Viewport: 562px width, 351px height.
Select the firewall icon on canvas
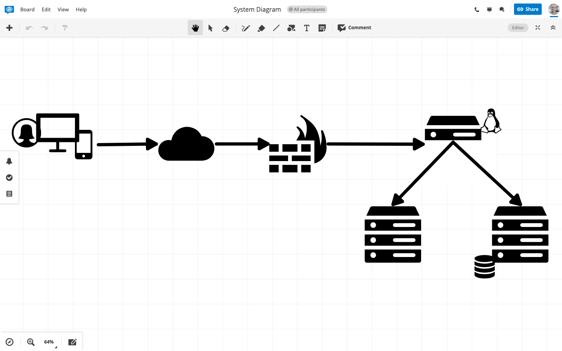tap(298, 144)
